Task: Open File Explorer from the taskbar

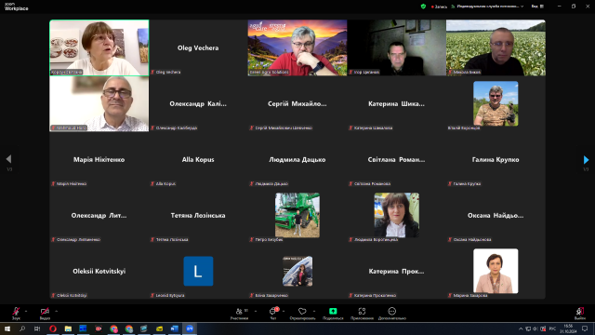Action: coord(68,328)
